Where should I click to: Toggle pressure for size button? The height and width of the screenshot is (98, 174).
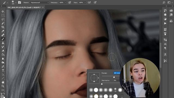pos(95,2)
